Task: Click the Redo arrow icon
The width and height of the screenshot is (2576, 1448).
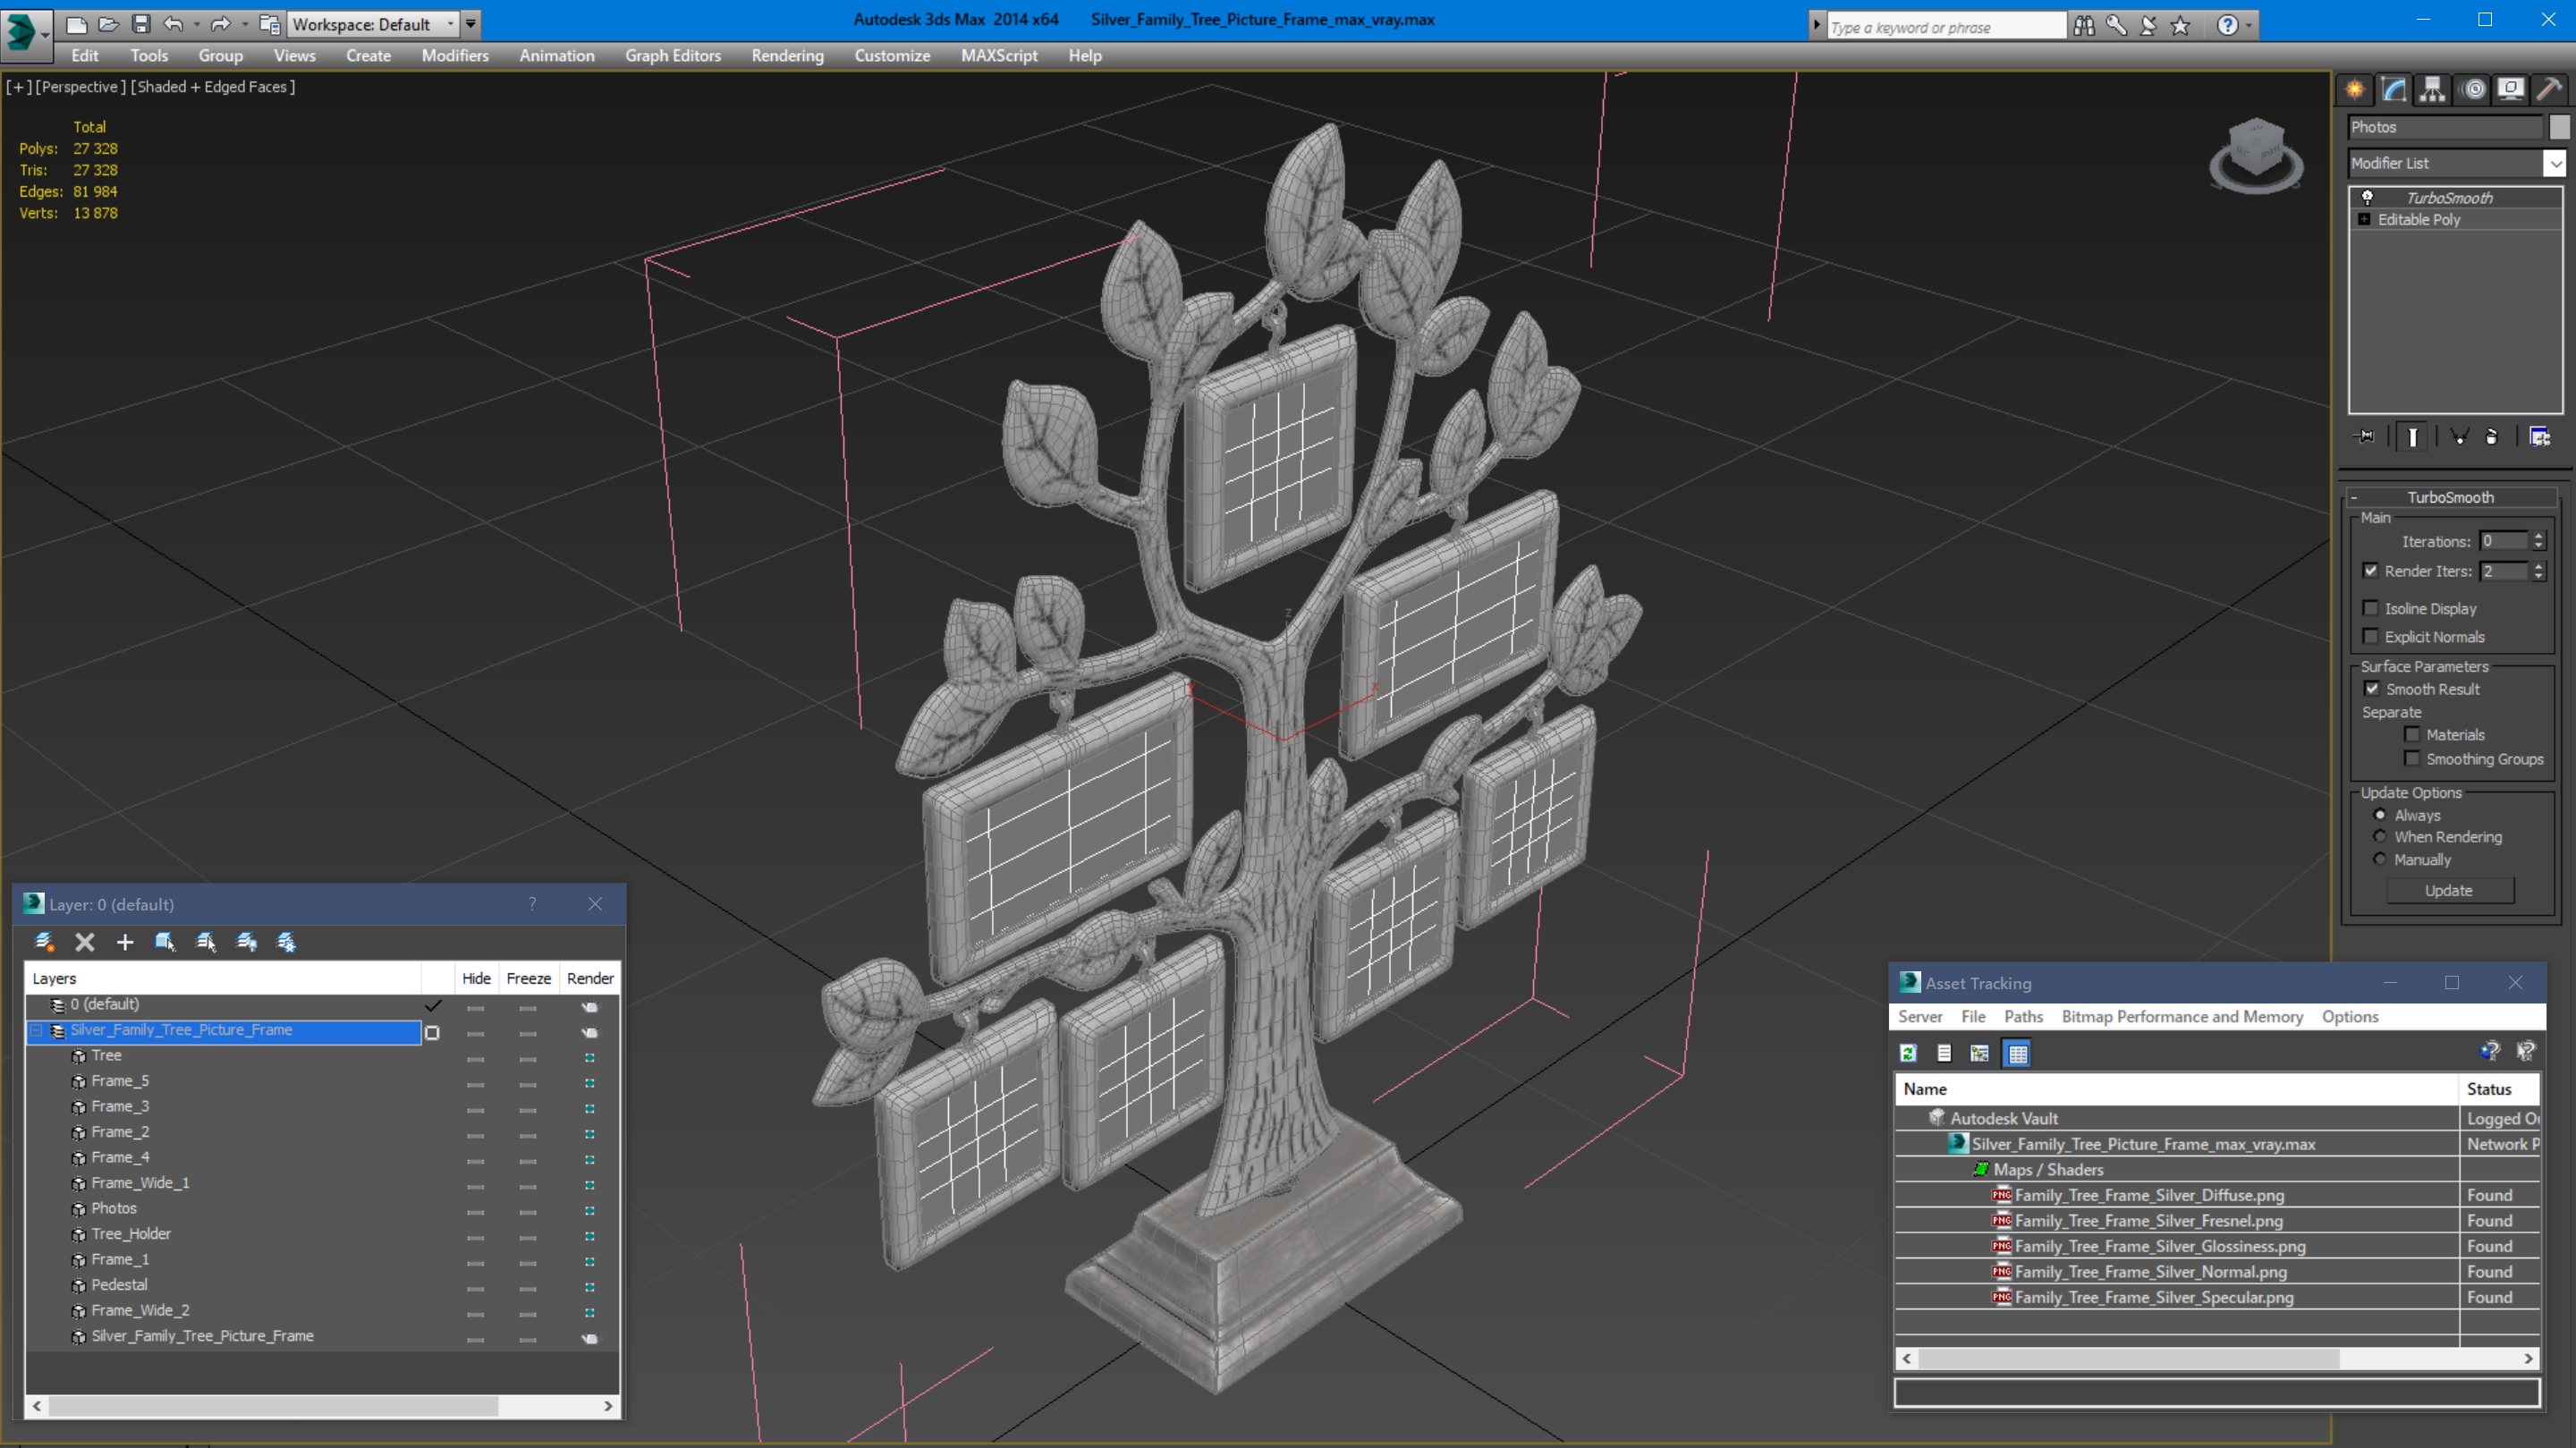Action: [221, 23]
